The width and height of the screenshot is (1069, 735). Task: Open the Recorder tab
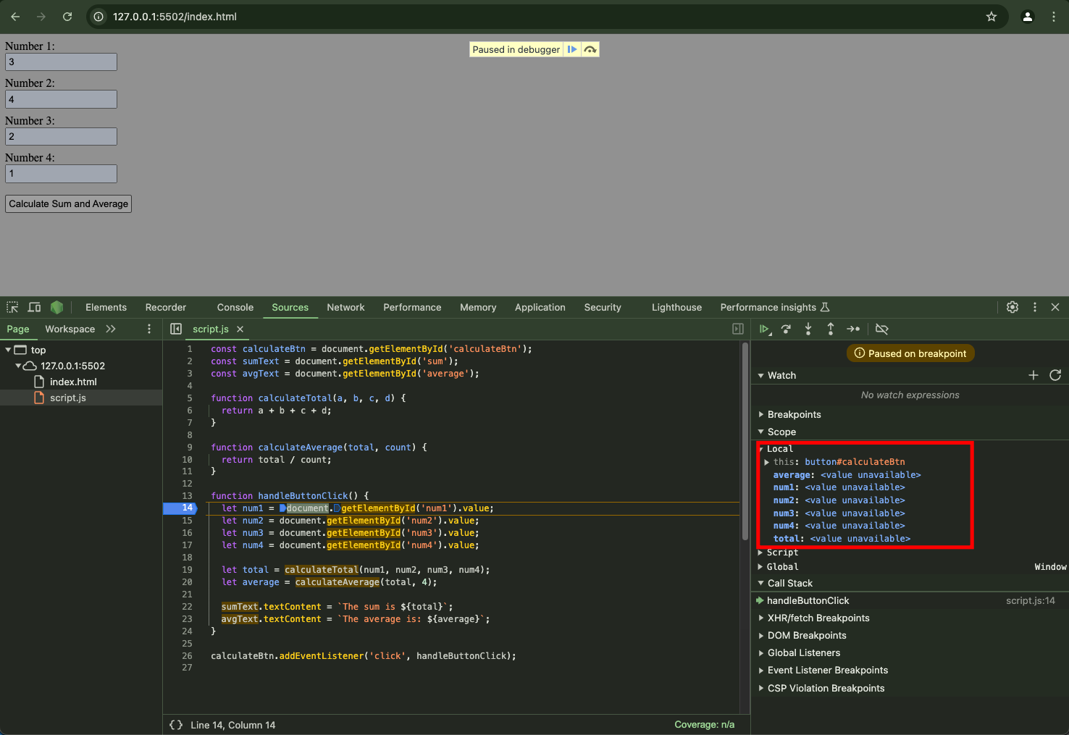pos(166,307)
